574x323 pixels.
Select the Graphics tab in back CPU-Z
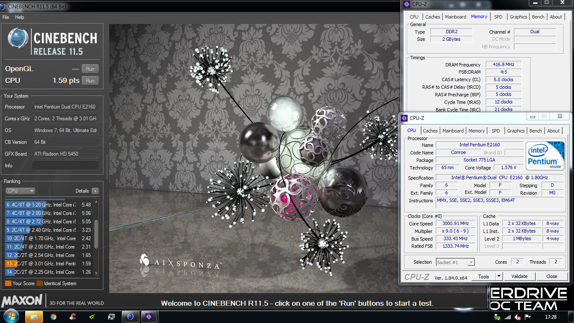coord(519,17)
